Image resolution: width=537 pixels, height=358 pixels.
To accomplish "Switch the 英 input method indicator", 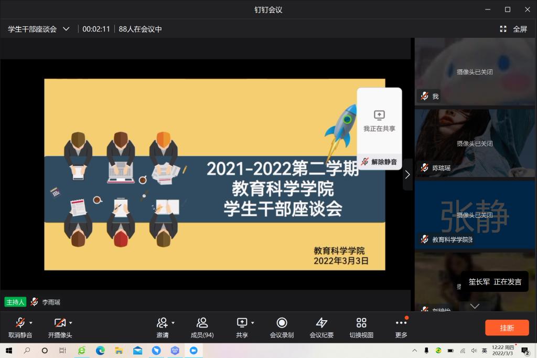I will tap(484, 351).
